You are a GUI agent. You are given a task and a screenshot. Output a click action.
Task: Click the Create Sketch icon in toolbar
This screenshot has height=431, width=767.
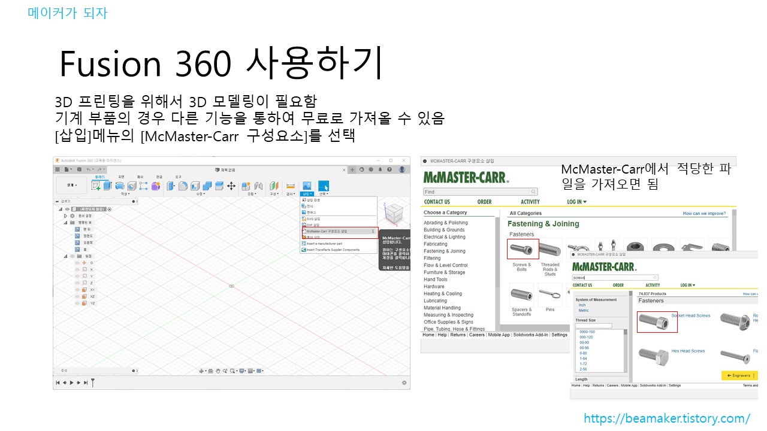[96, 186]
